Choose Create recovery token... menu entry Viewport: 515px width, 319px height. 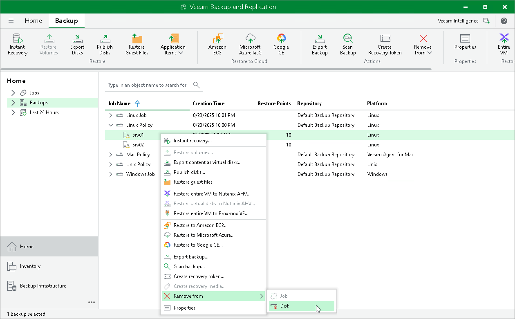(x=213, y=276)
